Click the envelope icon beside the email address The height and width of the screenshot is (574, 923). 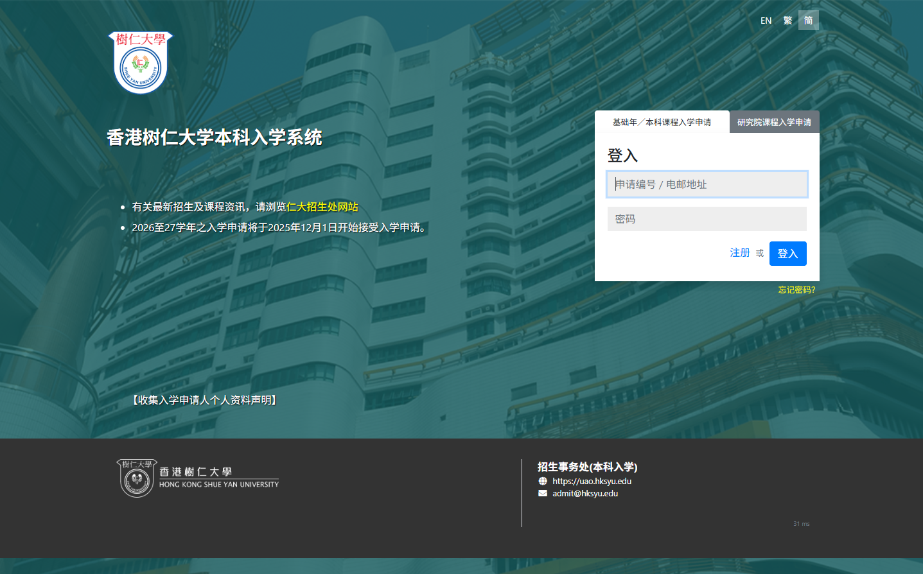[x=543, y=493]
